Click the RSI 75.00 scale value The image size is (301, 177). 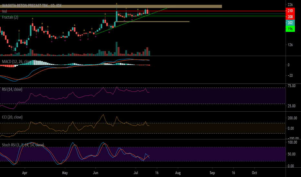click(292, 86)
